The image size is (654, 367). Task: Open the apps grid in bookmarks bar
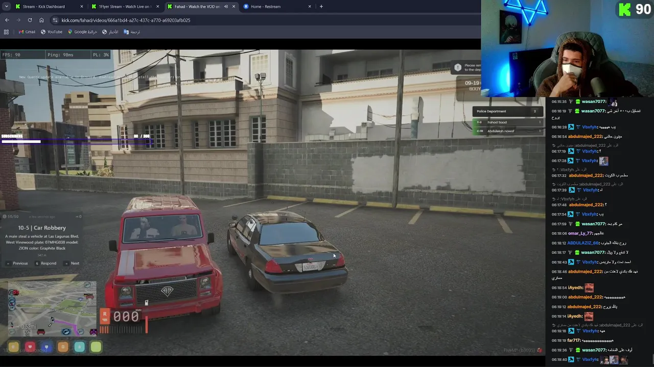click(6, 32)
